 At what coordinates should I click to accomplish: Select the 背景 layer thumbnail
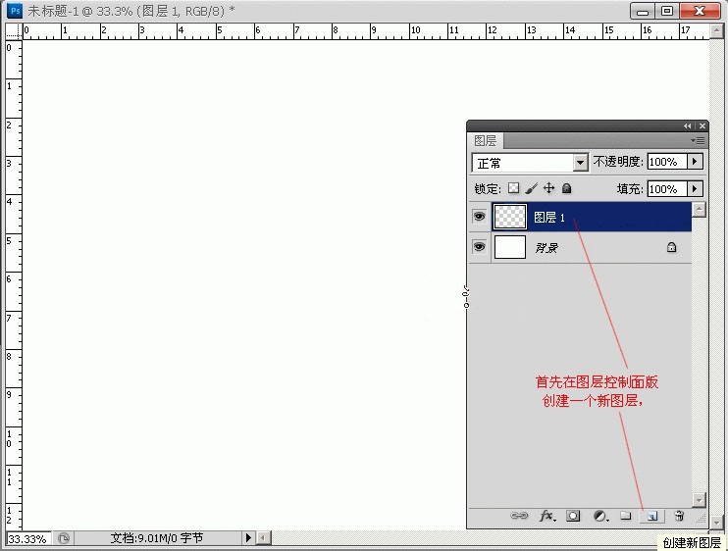(x=510, y=247)
